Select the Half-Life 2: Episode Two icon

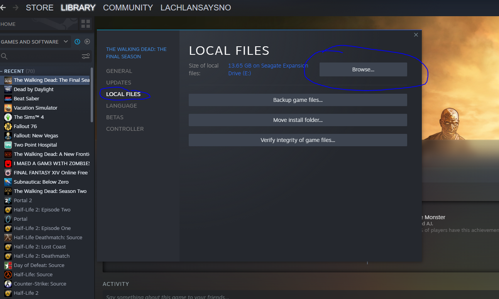[8, 209]
